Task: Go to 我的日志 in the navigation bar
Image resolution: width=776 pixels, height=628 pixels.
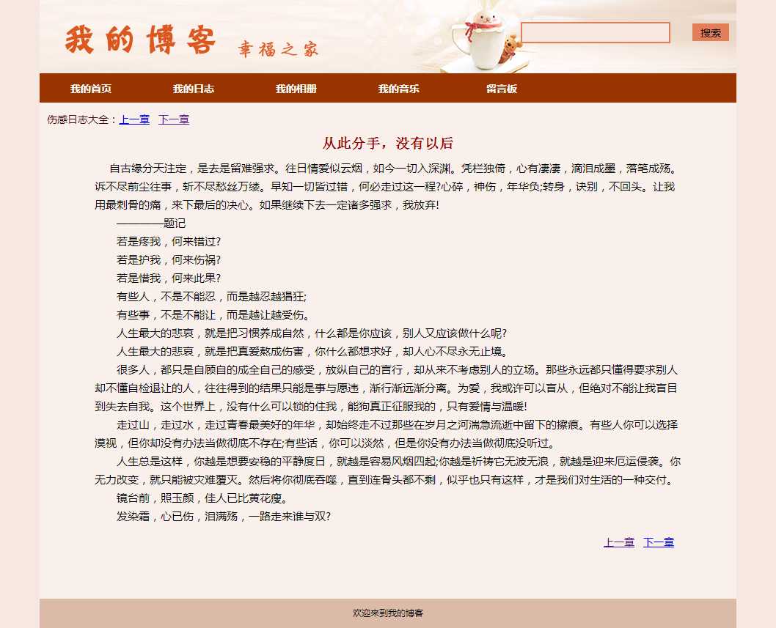Action: (194, 89)
